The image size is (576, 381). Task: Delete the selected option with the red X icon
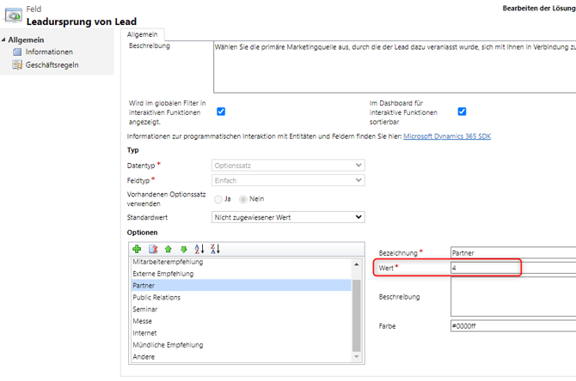pyautogui.click(x=153, y=250)
